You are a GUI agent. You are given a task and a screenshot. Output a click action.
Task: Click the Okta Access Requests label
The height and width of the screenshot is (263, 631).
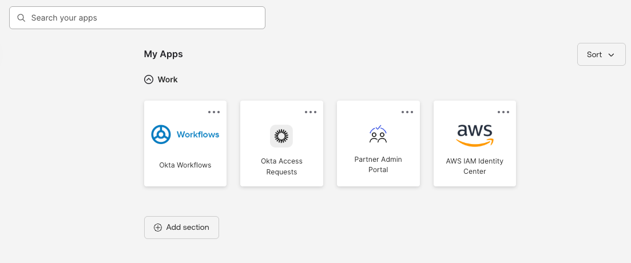coord(281,166)
